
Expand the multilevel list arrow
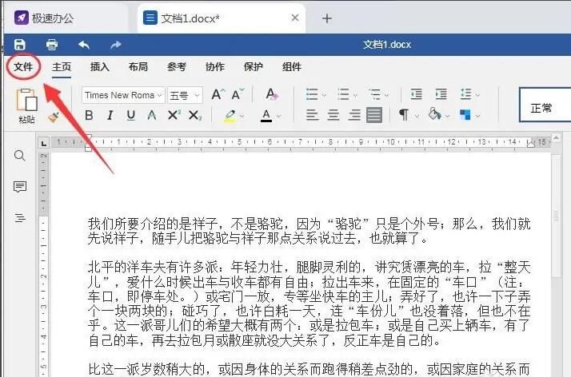pyautogui.click(x=387, y=95)
